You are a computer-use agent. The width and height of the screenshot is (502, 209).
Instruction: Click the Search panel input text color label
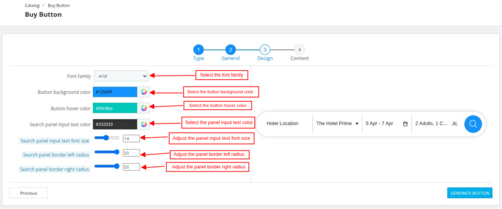point(60,125)
